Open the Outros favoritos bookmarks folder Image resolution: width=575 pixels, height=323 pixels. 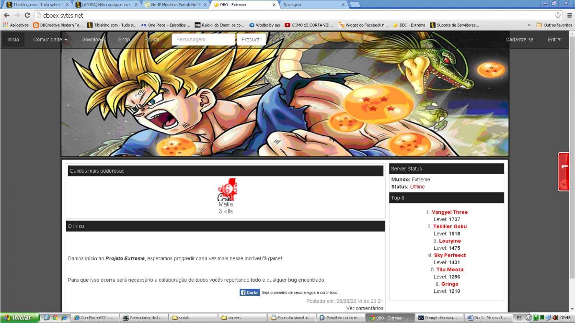(x=554, y=25)
